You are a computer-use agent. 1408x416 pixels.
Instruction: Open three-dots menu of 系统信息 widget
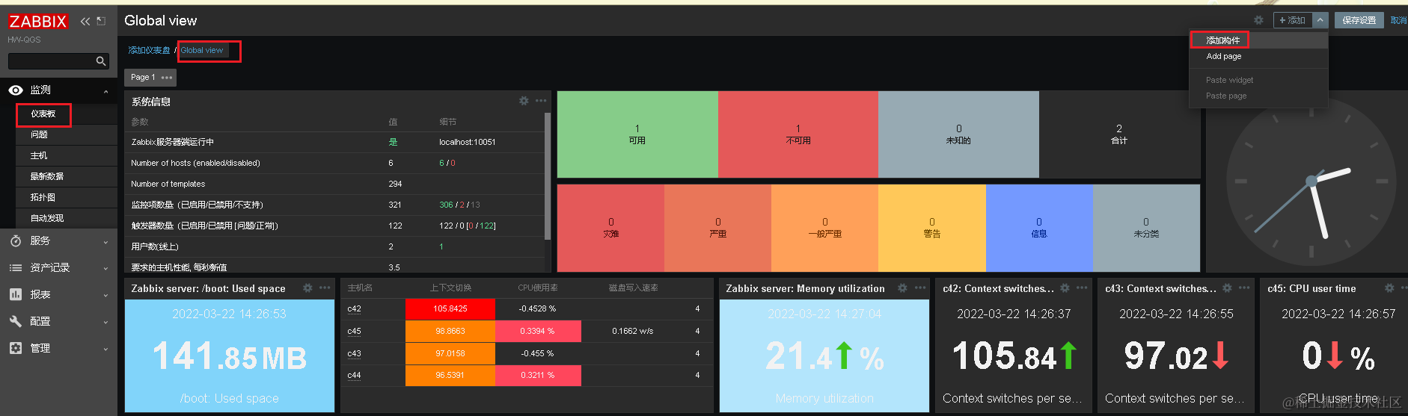pos(541,101)
